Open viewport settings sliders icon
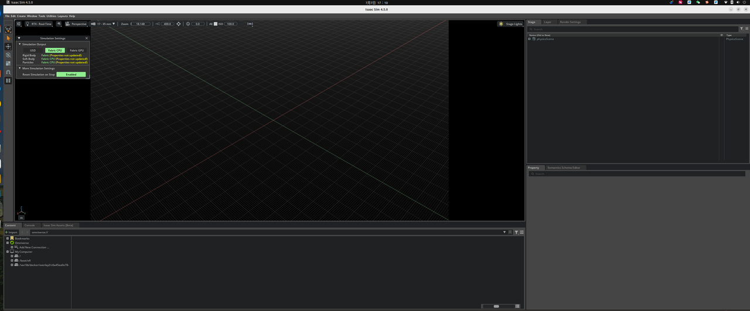This screenshot has width=750, height=311. pos(19,24)
